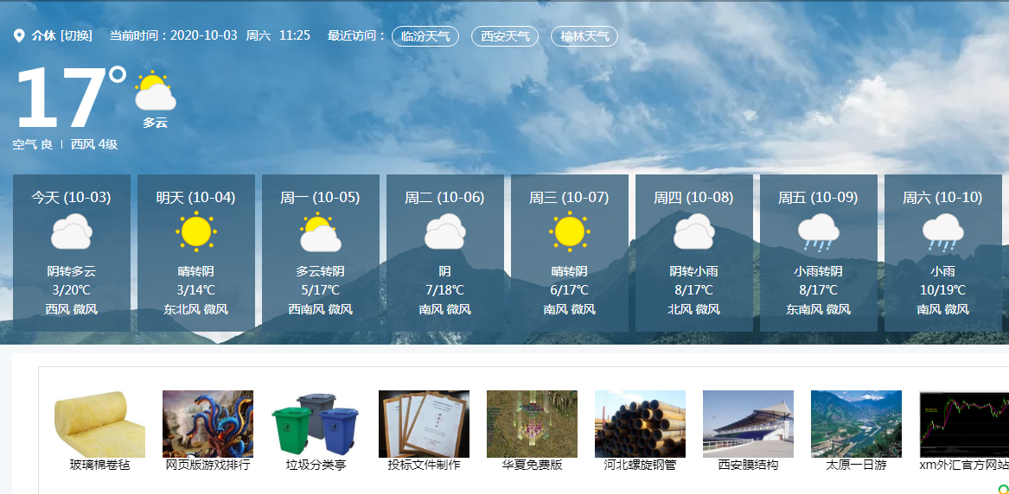Click the 周二 (10-06) date heading
Screen dimensions: 1009x494
pyautogui.click(x=444, y=198)
